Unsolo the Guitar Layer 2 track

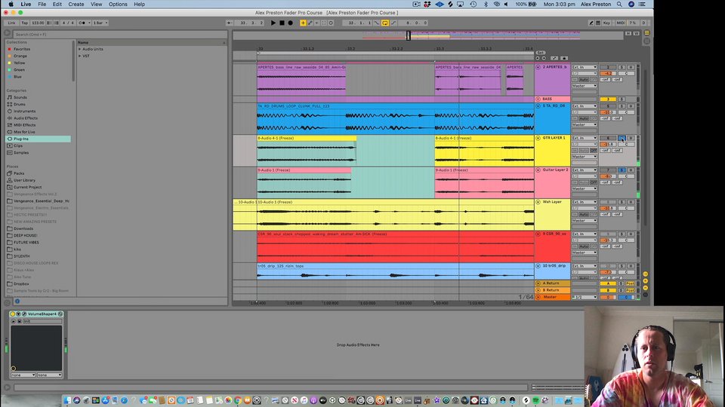tap(622, 170)
